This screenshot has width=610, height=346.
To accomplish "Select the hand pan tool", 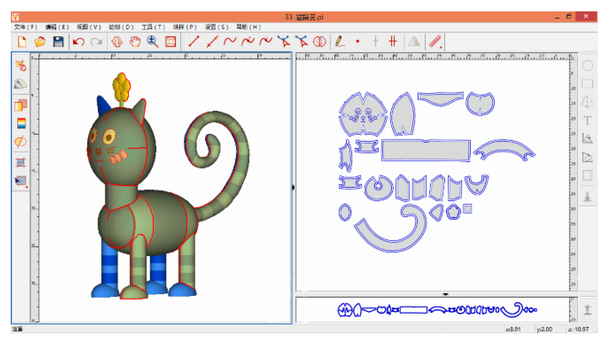I will pyautogui.click(x=135, y=42).
